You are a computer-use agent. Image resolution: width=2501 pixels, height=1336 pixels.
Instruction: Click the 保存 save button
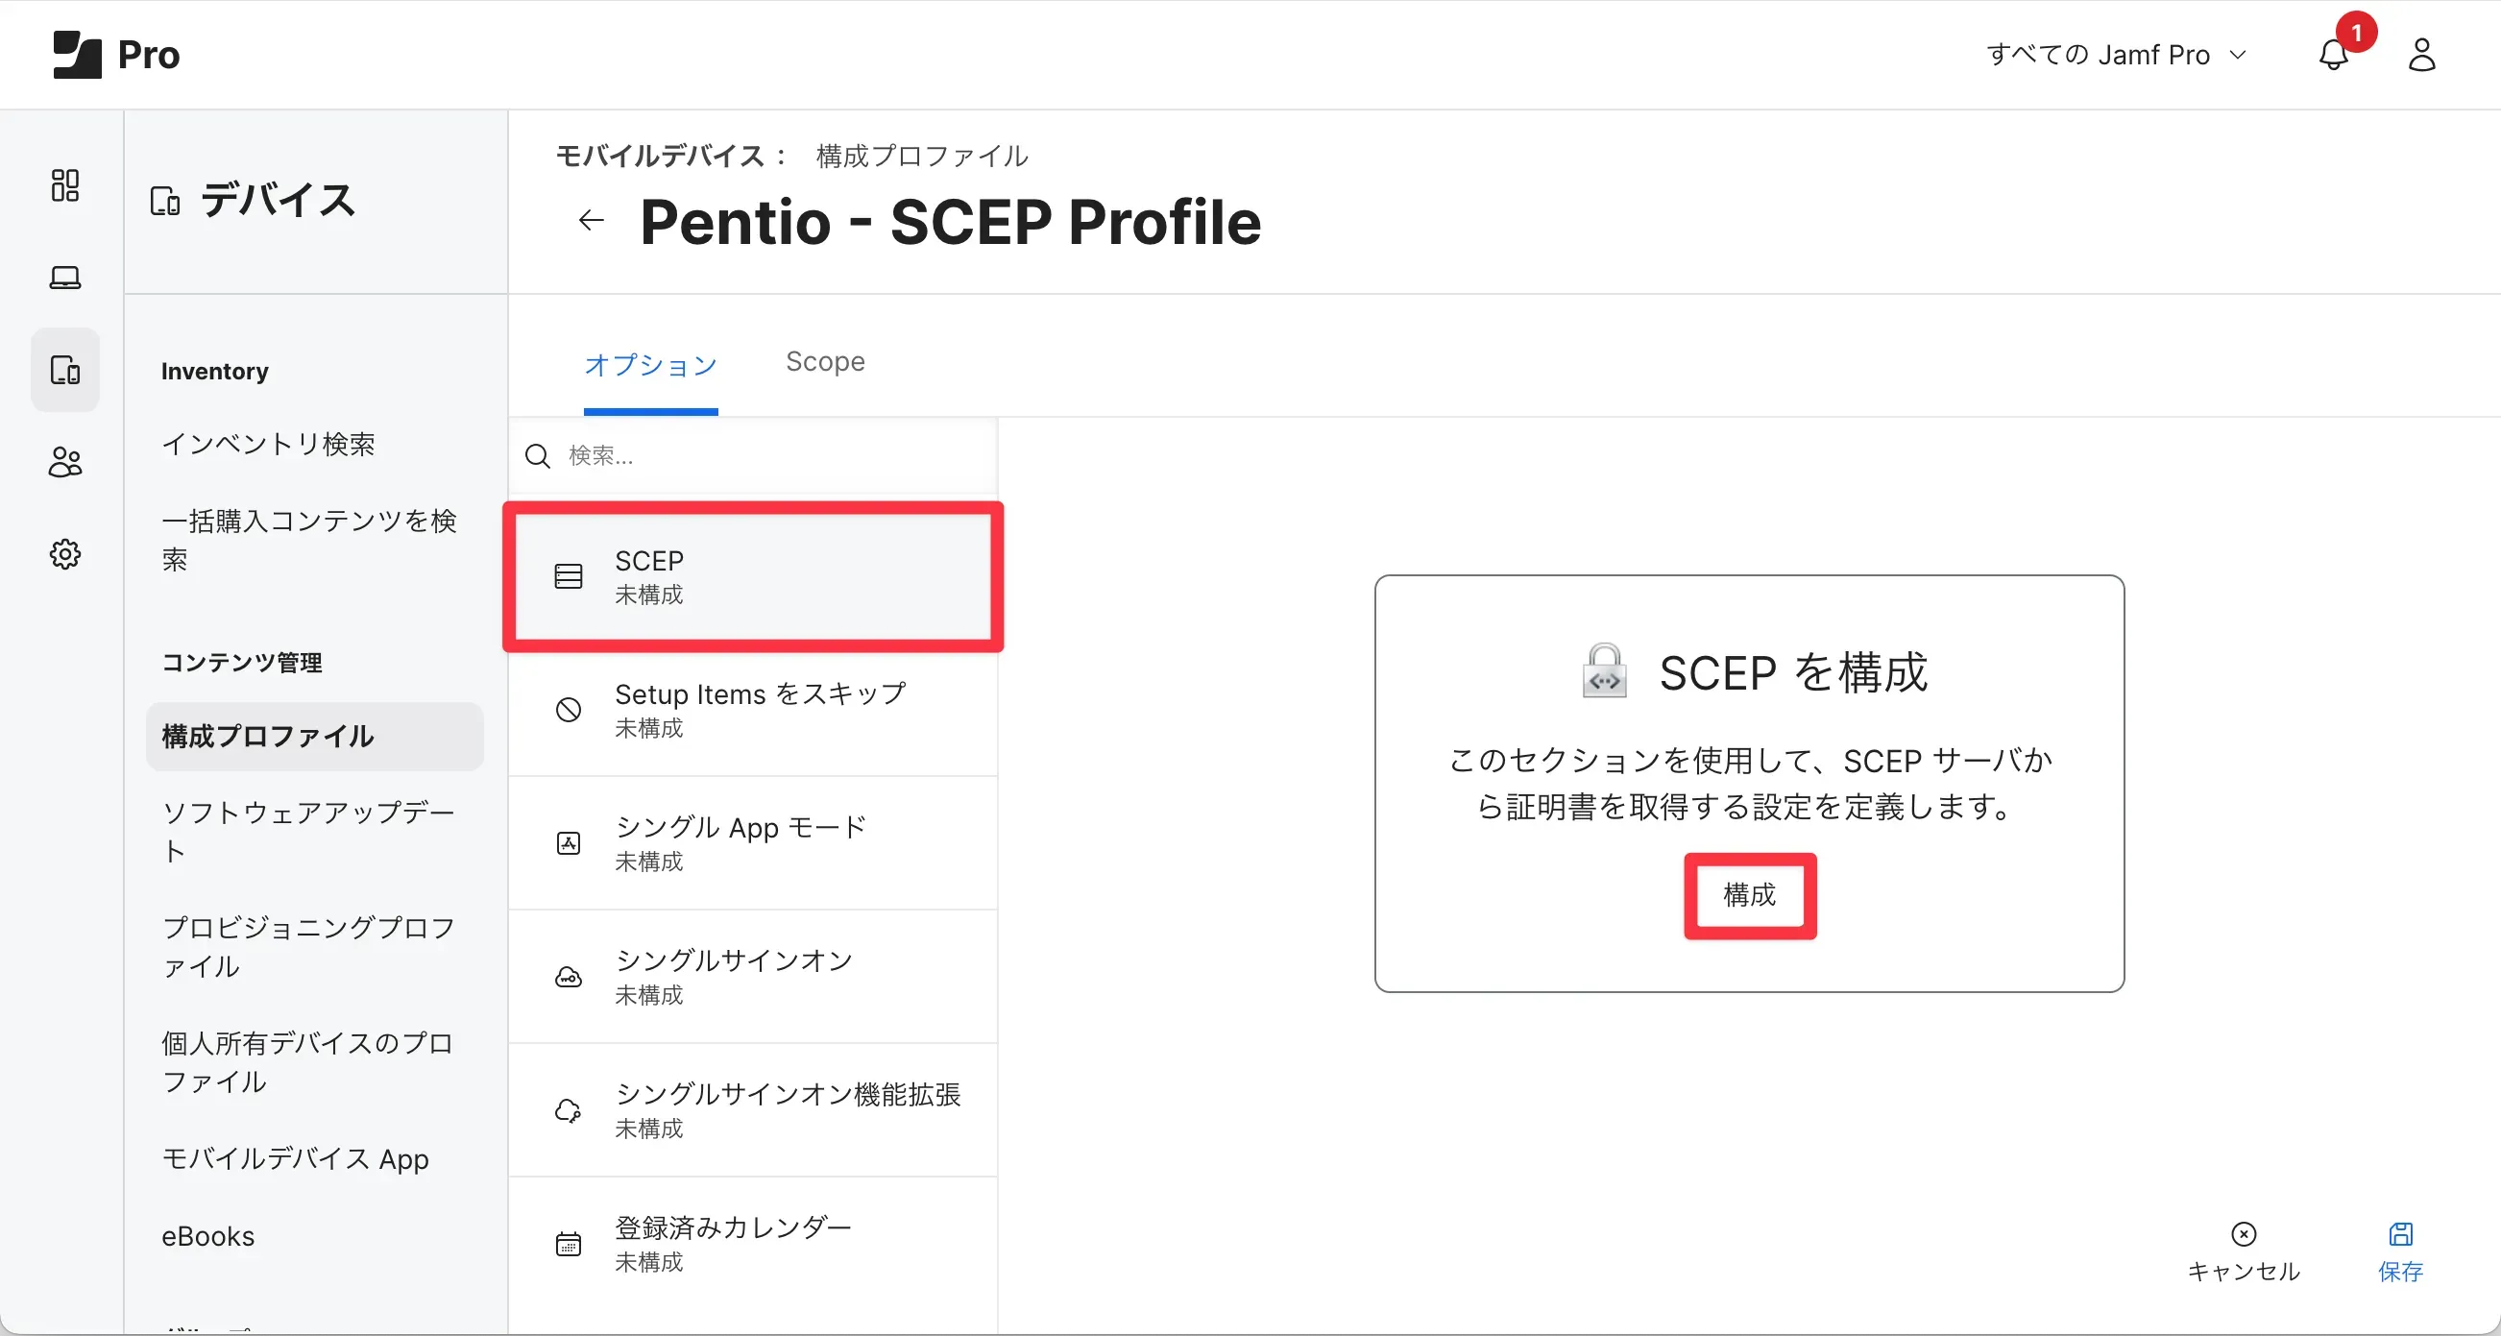pos(2400,1251)
